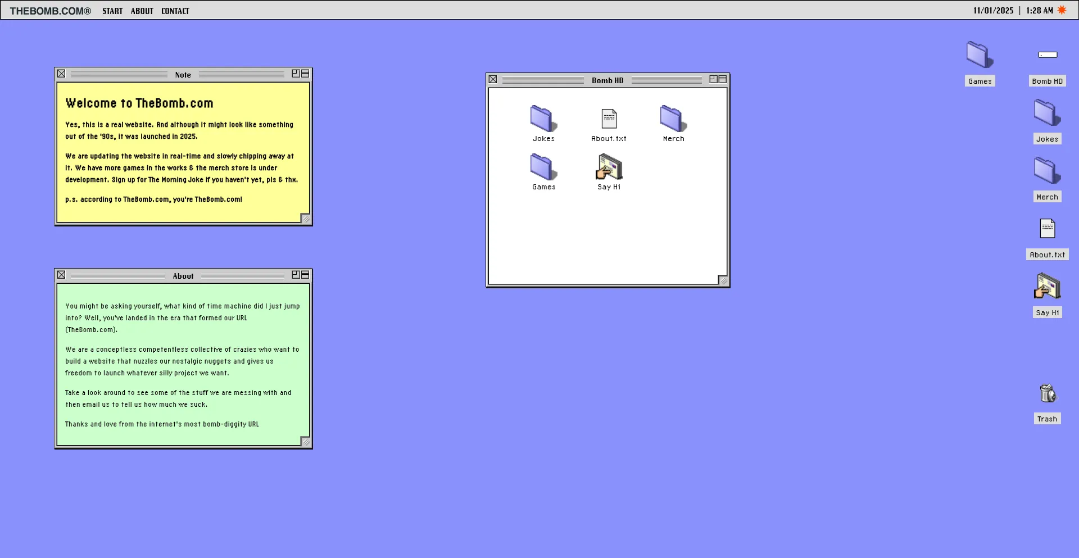Open the Jokes folder on the desktop
This screenshot has width=1079, height=558.
click(x=1047, y=113)
